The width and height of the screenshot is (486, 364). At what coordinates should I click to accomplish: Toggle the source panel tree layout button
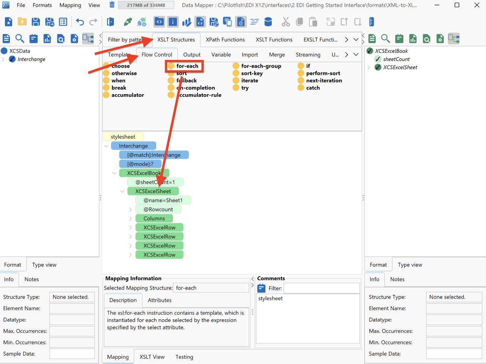[x=88, y=38]
